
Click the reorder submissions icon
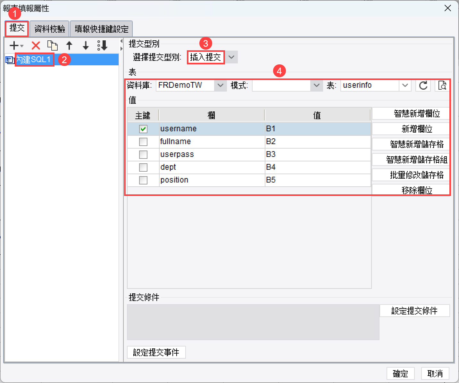click(102, 45)
